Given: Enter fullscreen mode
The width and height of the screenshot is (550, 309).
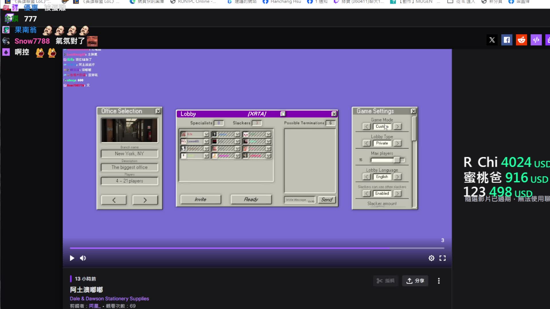Looking at the screenshot, I should 443,258.
